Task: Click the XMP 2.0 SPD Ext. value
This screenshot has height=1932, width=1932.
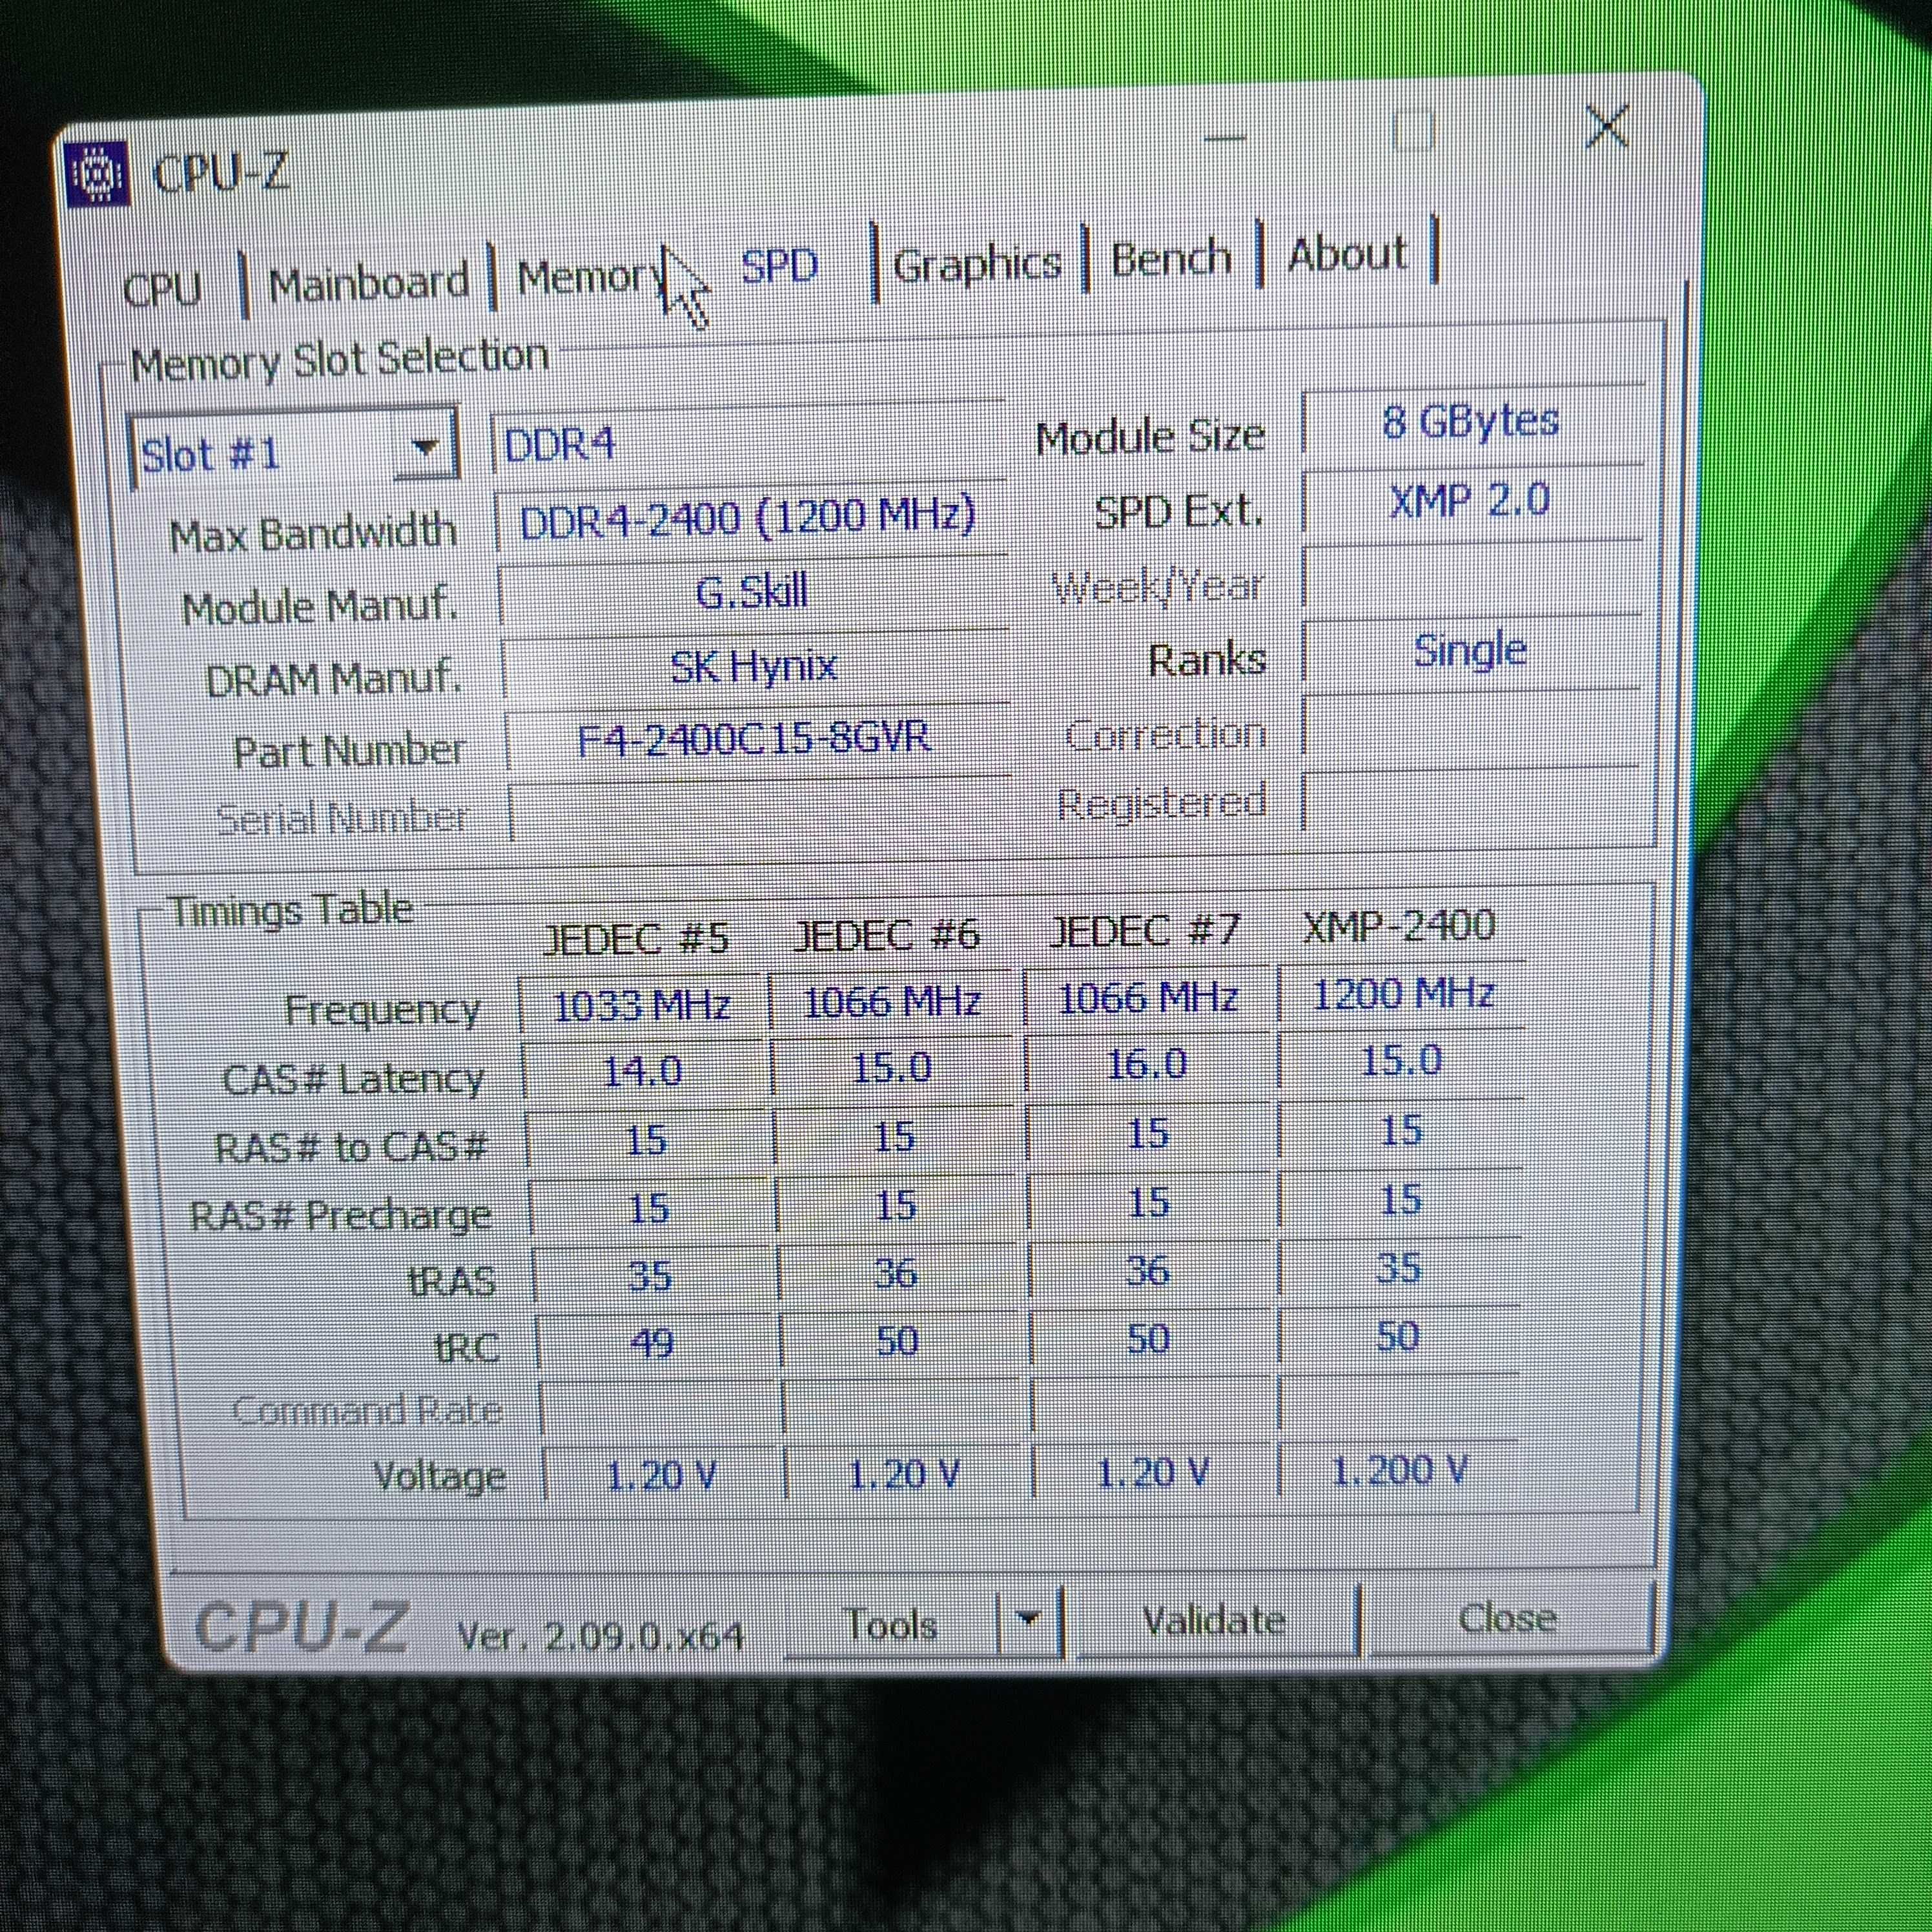Action: click(1471, 499)
